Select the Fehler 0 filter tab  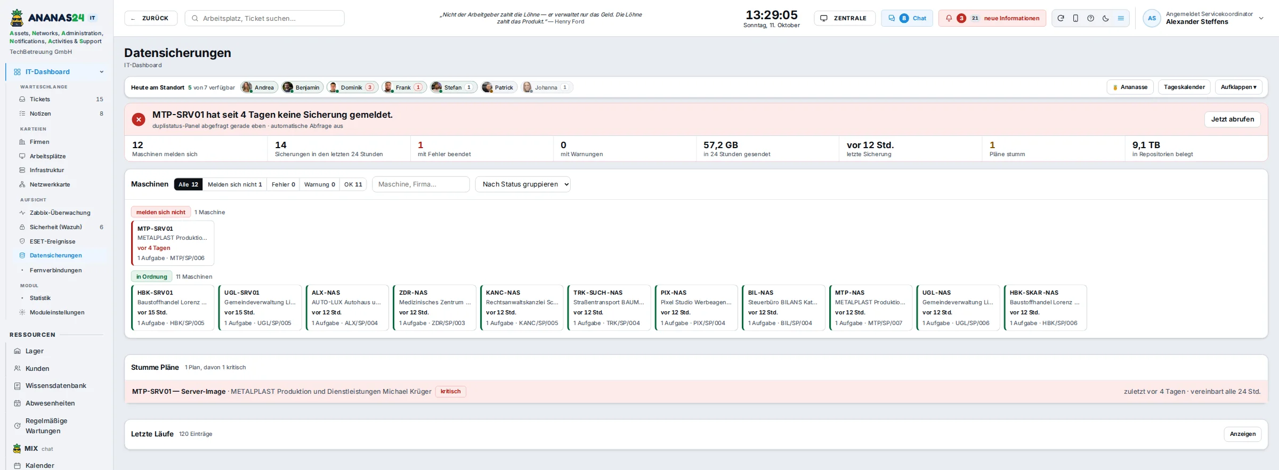283,184
